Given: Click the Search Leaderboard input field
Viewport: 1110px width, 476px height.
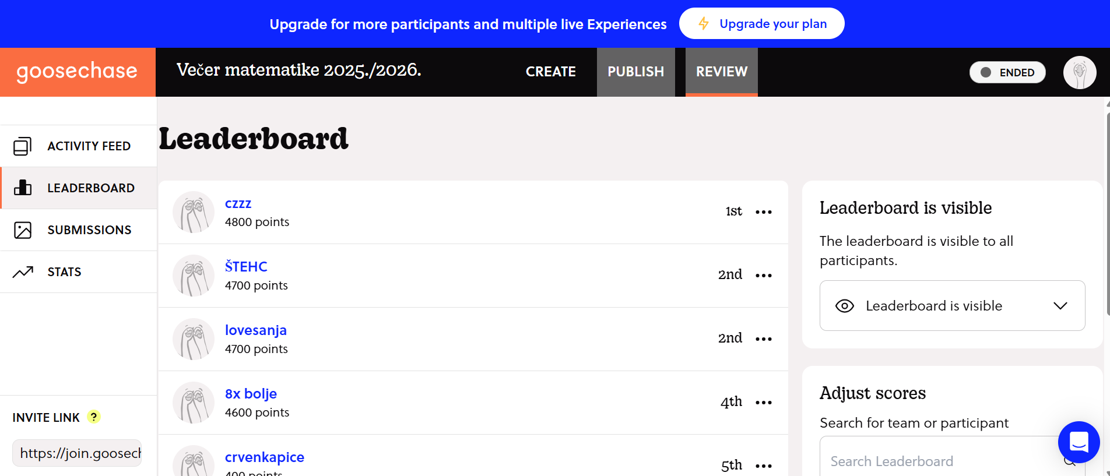Looking at the screenshot, I should [944, 460].
